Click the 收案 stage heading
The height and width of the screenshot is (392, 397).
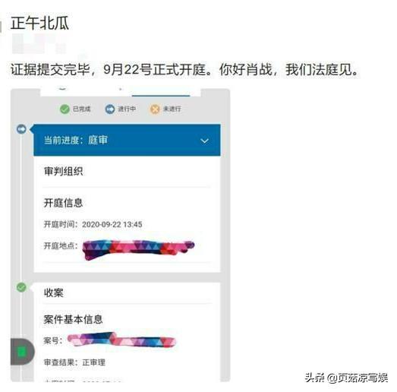pos(54,293)
